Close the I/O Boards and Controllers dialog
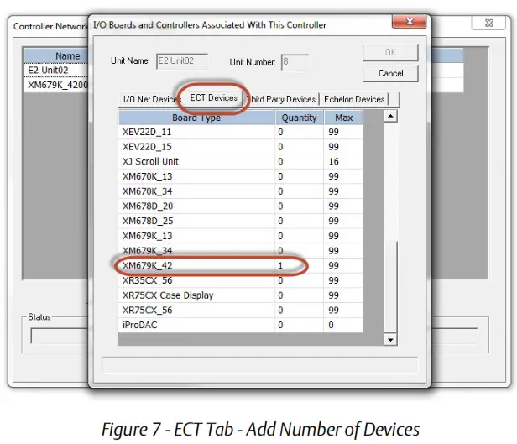Viewport: 517px width, 444px height. point(409,22)
